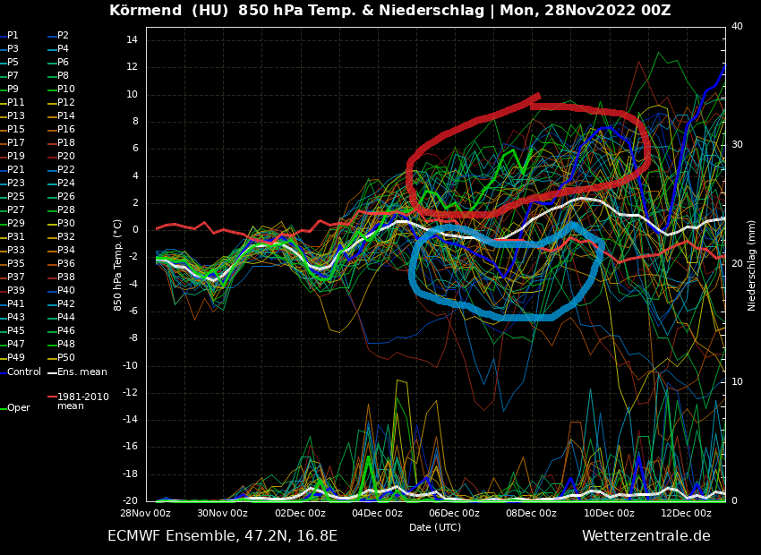Image resolution: width=761 pixels, height=555 pixels.
Task: Select the 28Nov 00z date tick
Action: click(146, 513)
